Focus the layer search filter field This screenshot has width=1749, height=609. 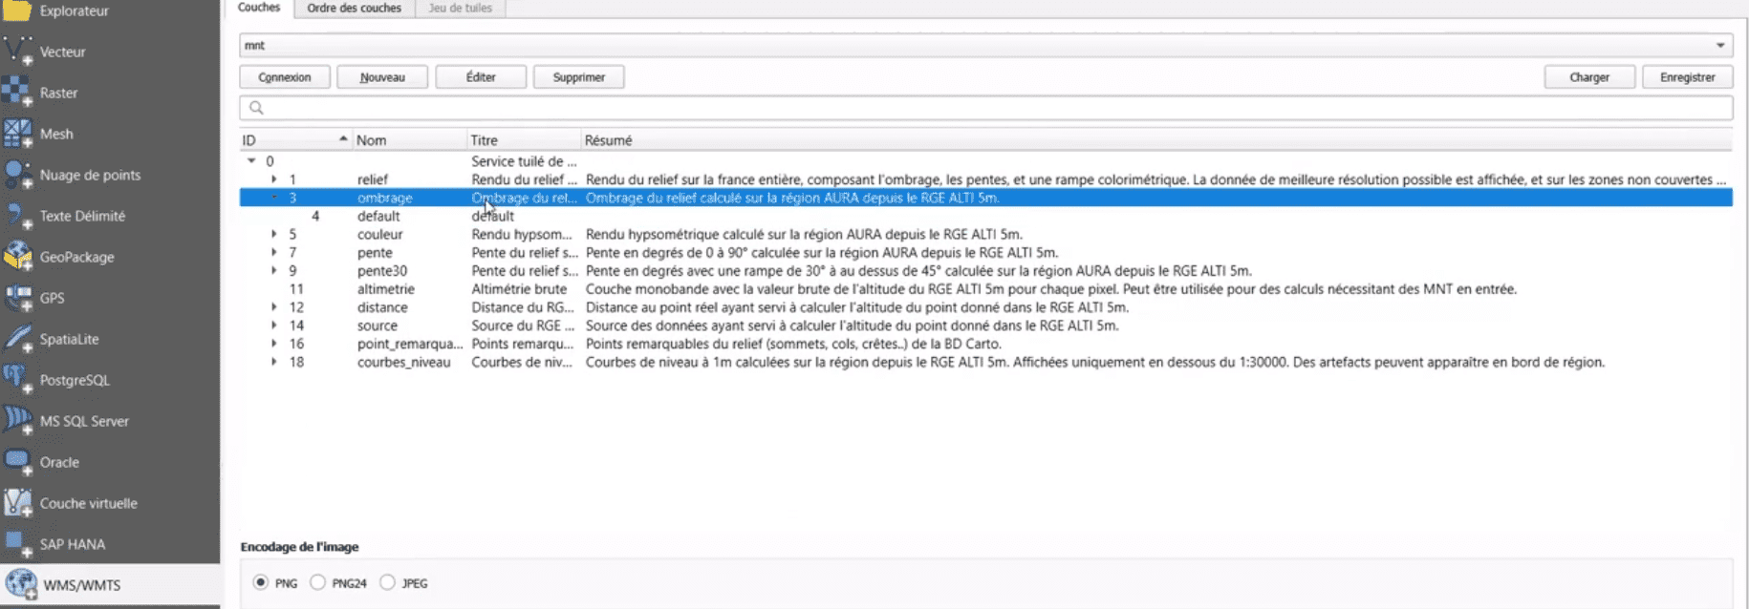click(985, 108)
